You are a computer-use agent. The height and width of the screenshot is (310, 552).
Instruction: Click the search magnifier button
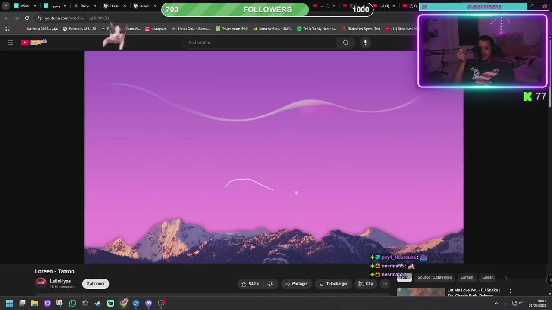(345, 43)
